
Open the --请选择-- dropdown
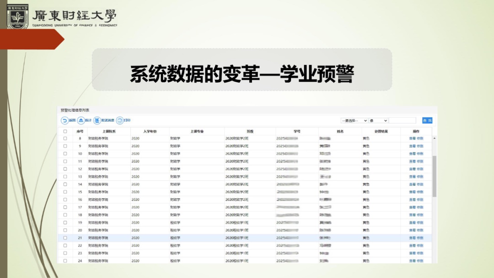354,121
